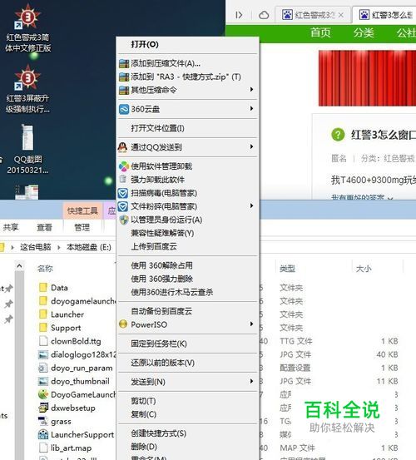Click the WinRAR icon beside 添加到压缩文件(A)...
This screenshot has width=416, height=460.
click(124, 63)
